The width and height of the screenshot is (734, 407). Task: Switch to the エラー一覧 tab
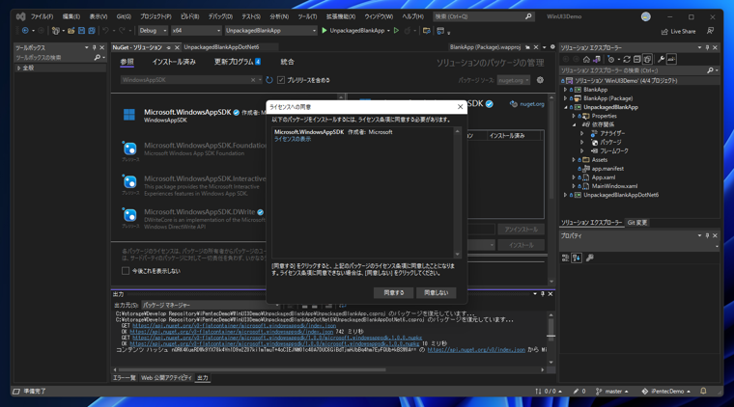[x=124, y=377]
